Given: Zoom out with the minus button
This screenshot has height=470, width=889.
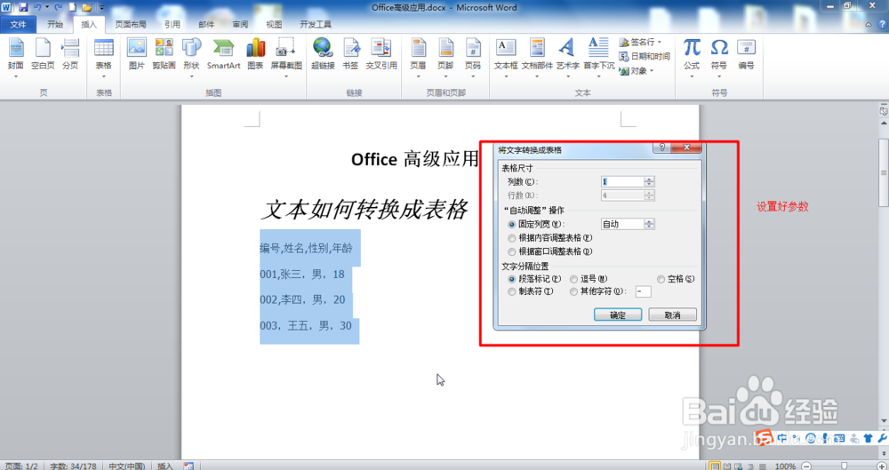Looking at the screenshot, I should tap(806, 466).
